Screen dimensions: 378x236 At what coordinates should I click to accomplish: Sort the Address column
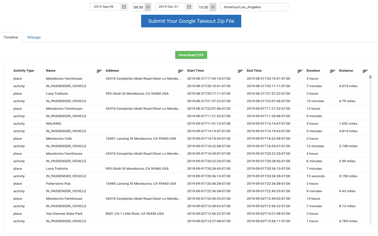180,71
